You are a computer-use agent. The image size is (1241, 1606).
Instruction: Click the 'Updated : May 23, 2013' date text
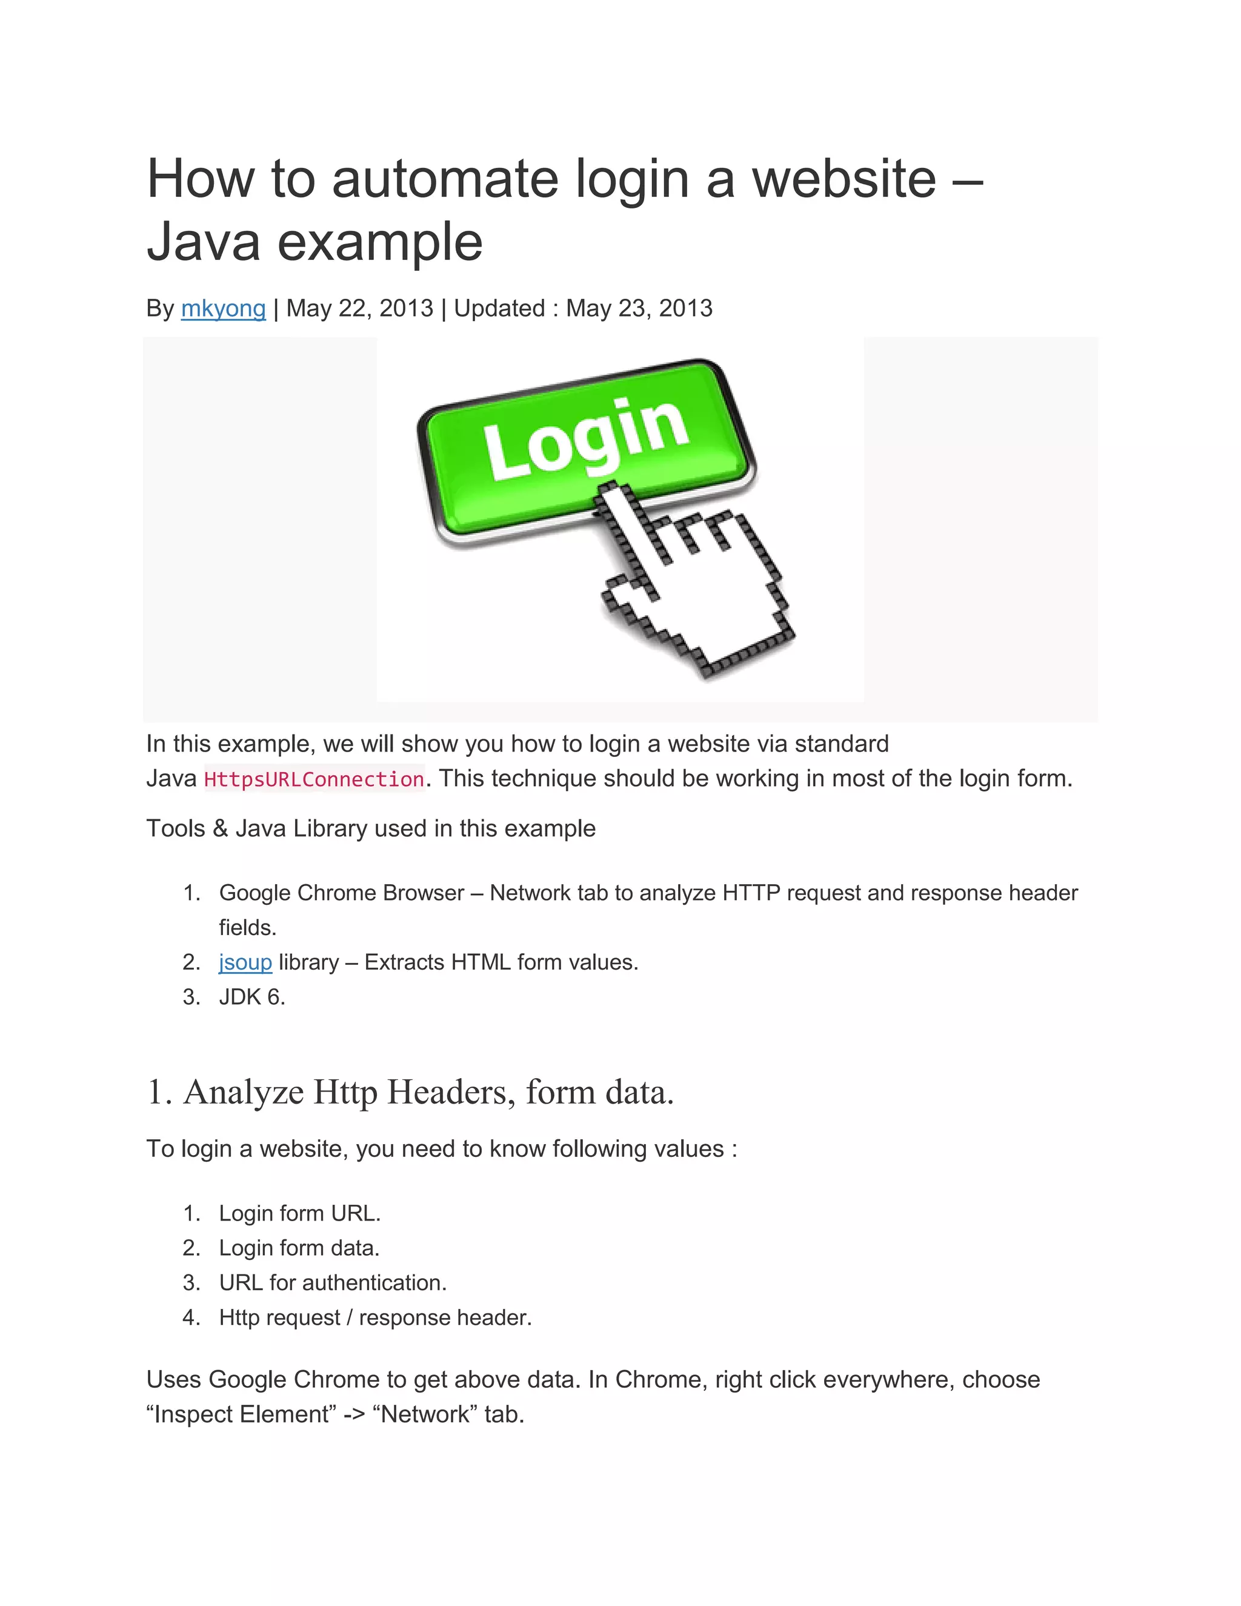coord(583,308)
